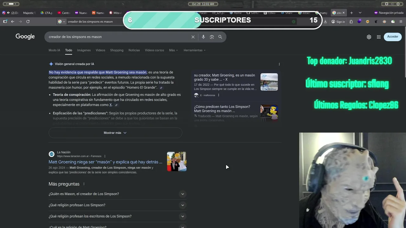Switch to Imágenes results
The width and height of the screenshot is (406, 228).
pos(84,50)
